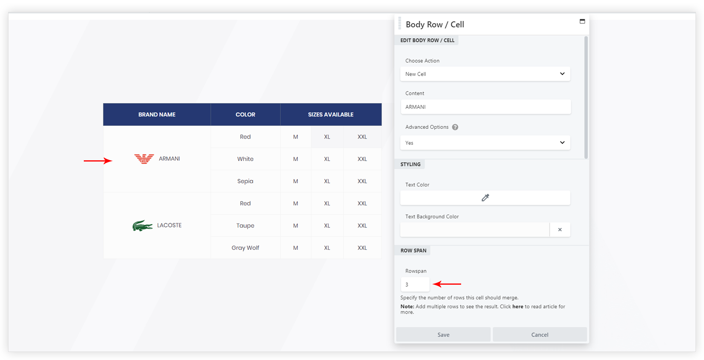704x360 pixels.
Task: Click the Armani logo icon
Action: pyautogui.click(x=144, y=159)
